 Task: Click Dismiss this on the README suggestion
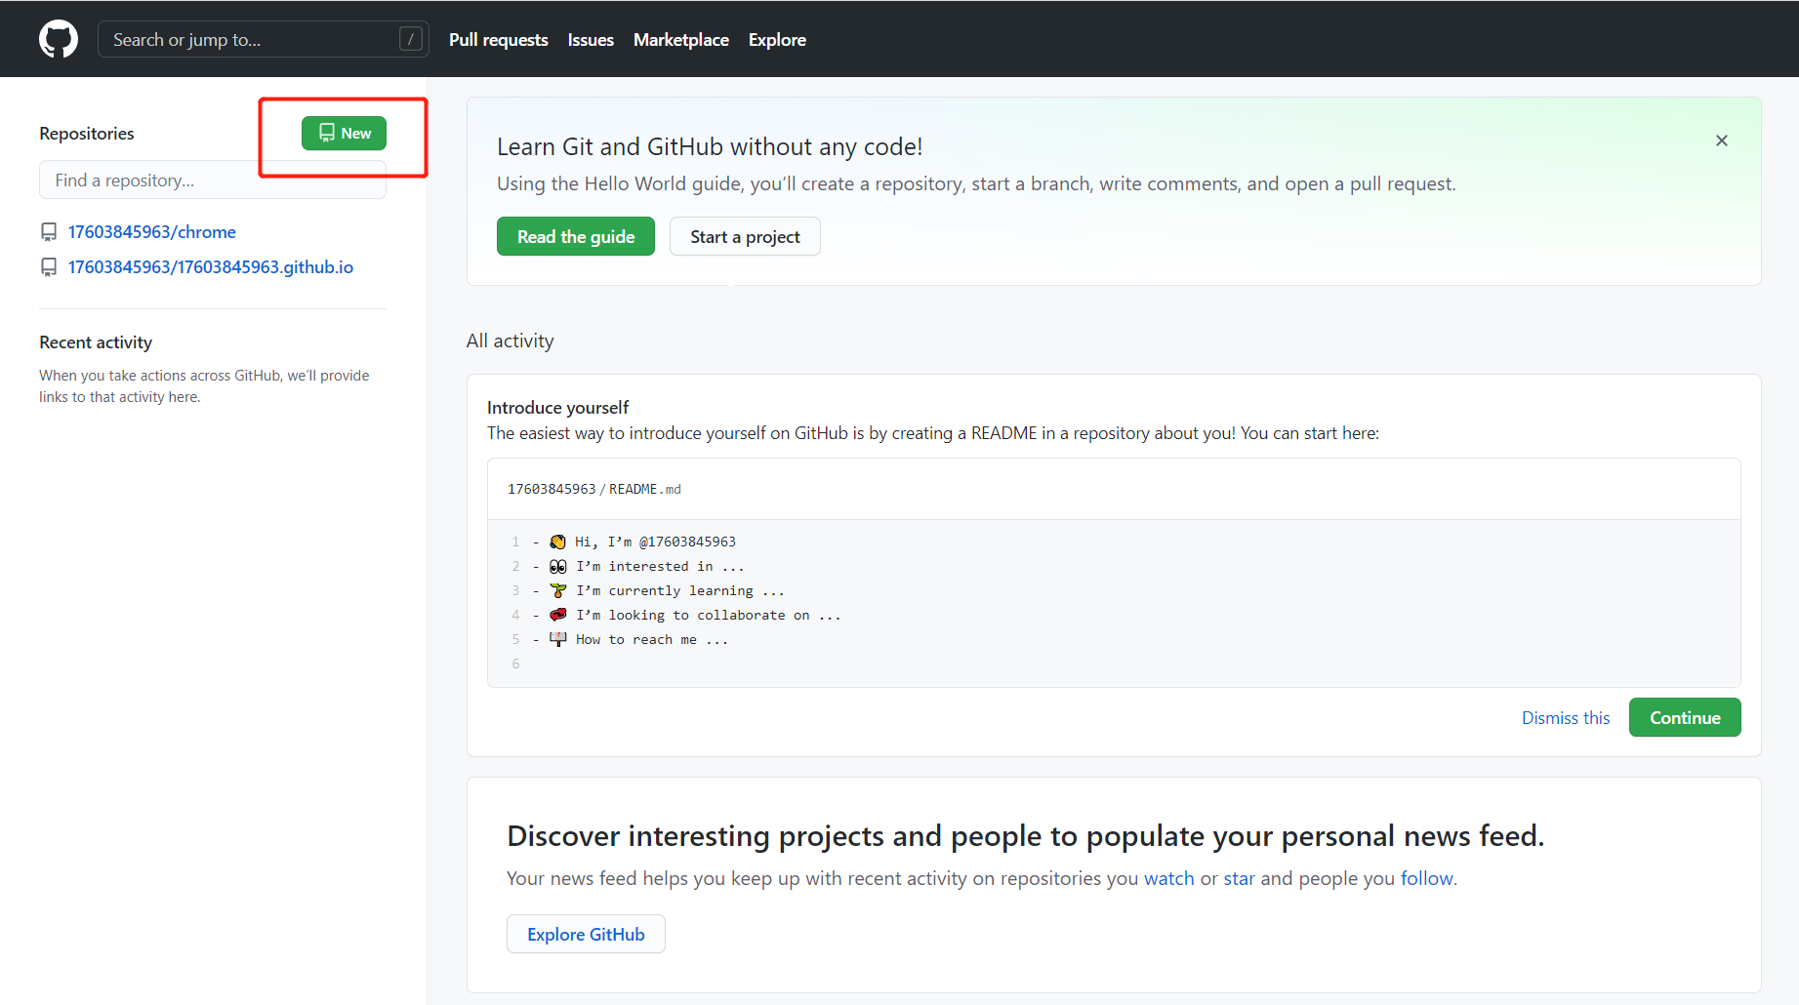coord(1565,717)
